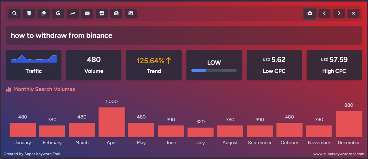Open news results via newspaper icon
Viewport: 368px width, 159px height.
116,13
